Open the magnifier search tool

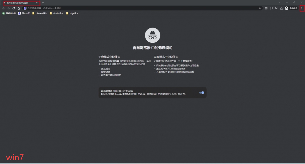271,8
